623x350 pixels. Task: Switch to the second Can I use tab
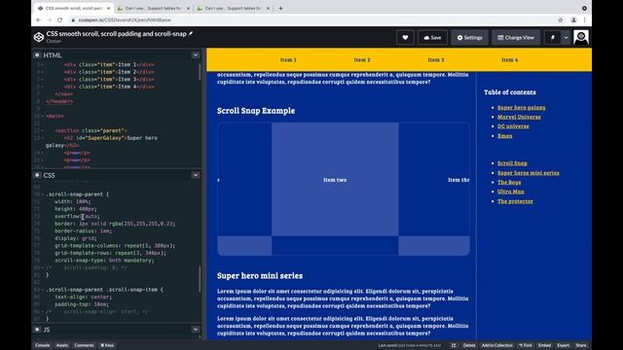(154, 8)
